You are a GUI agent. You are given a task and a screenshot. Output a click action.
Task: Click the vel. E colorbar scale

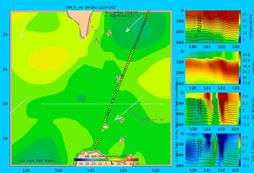point(240,150)
